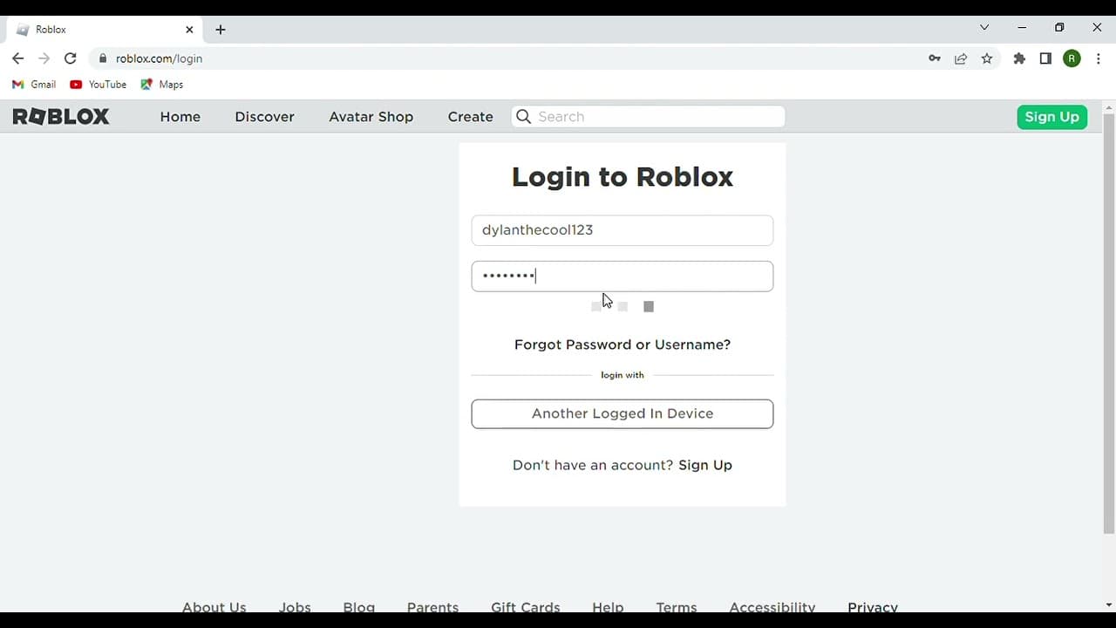
Task: Focus the password input field
Action: (623, 276)
